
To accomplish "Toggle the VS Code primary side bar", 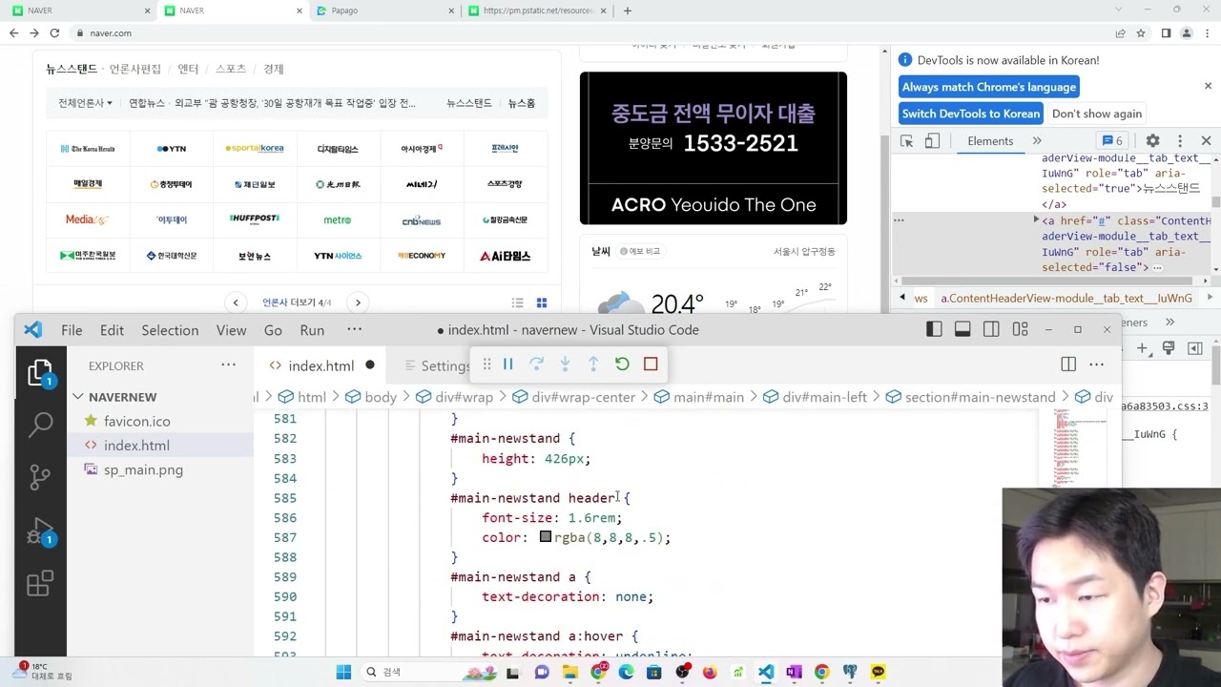I will click(x=934, y=329).
